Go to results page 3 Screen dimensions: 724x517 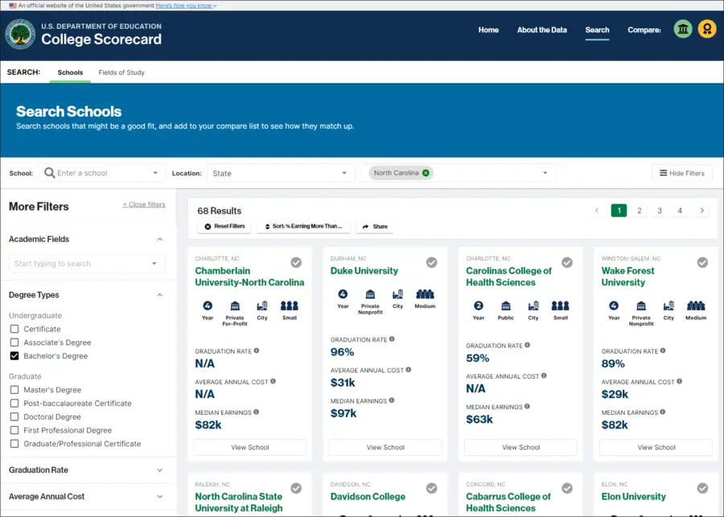[660, 211]
